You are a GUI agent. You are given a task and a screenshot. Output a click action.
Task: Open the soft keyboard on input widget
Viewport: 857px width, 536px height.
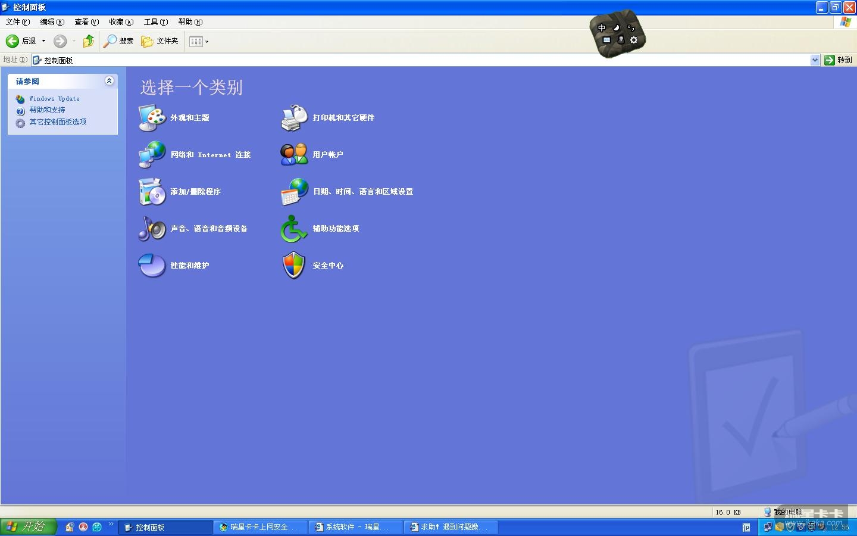click(x=606, y=40)
